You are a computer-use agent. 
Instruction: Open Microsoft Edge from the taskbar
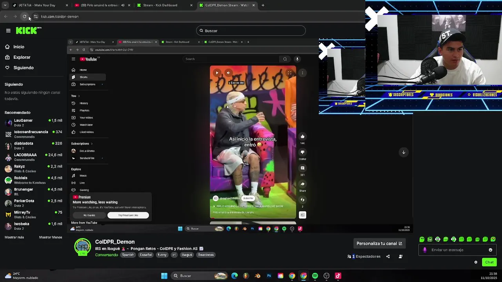(x=235, y=276)
